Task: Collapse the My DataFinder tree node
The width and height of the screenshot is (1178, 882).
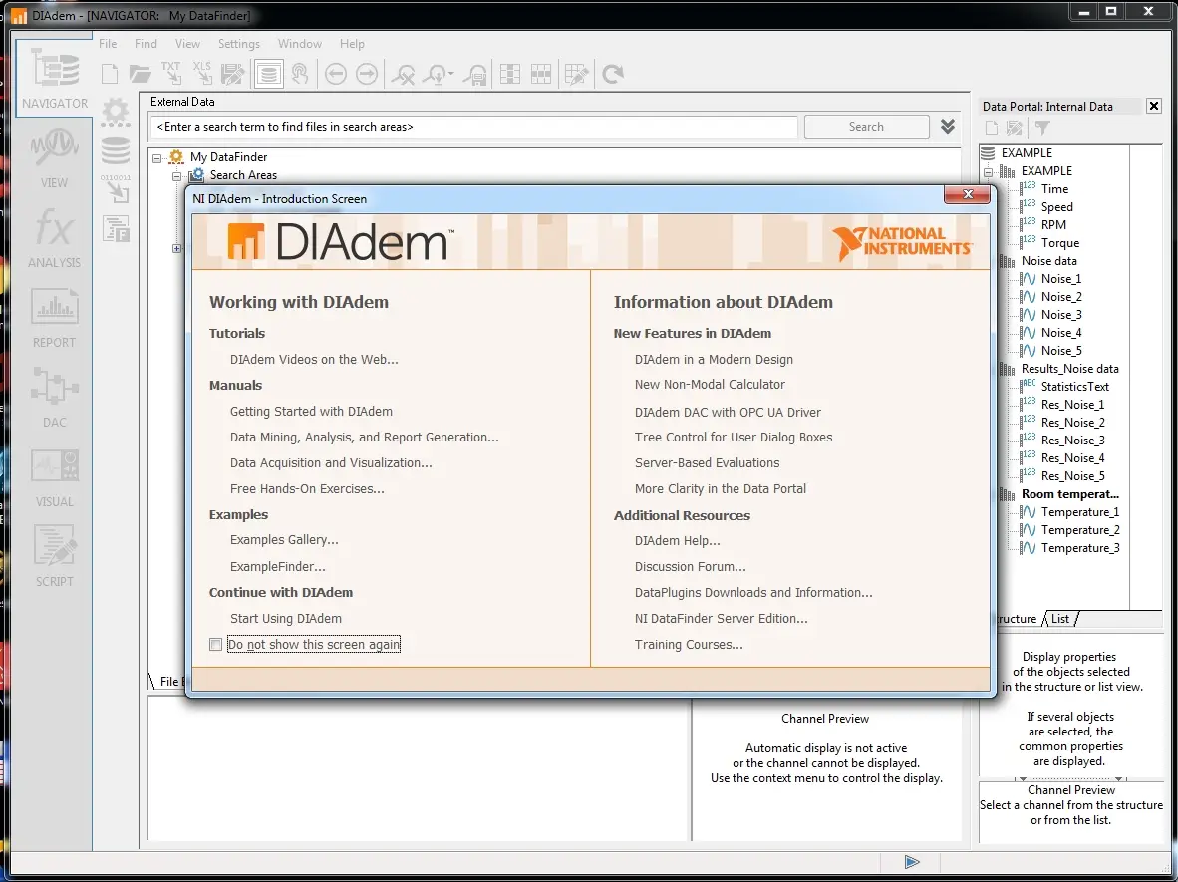Action: [x=157, y=157]
